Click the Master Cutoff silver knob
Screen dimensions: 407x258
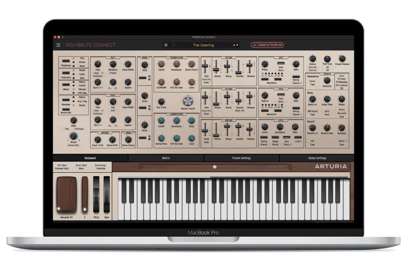point(187,101)
